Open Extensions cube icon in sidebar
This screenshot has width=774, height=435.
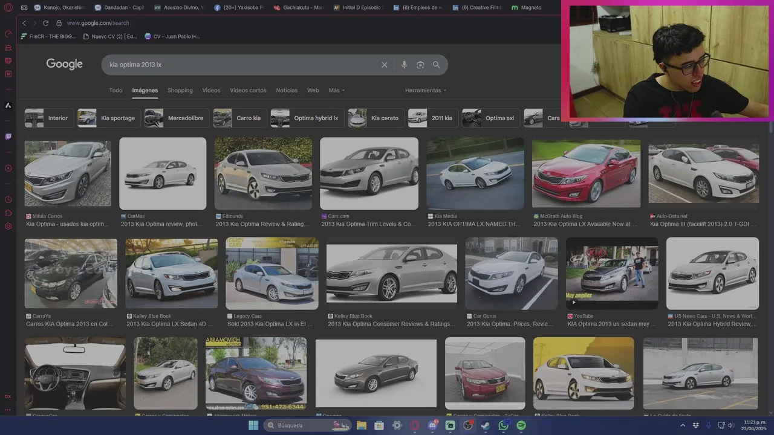(8, 213)
